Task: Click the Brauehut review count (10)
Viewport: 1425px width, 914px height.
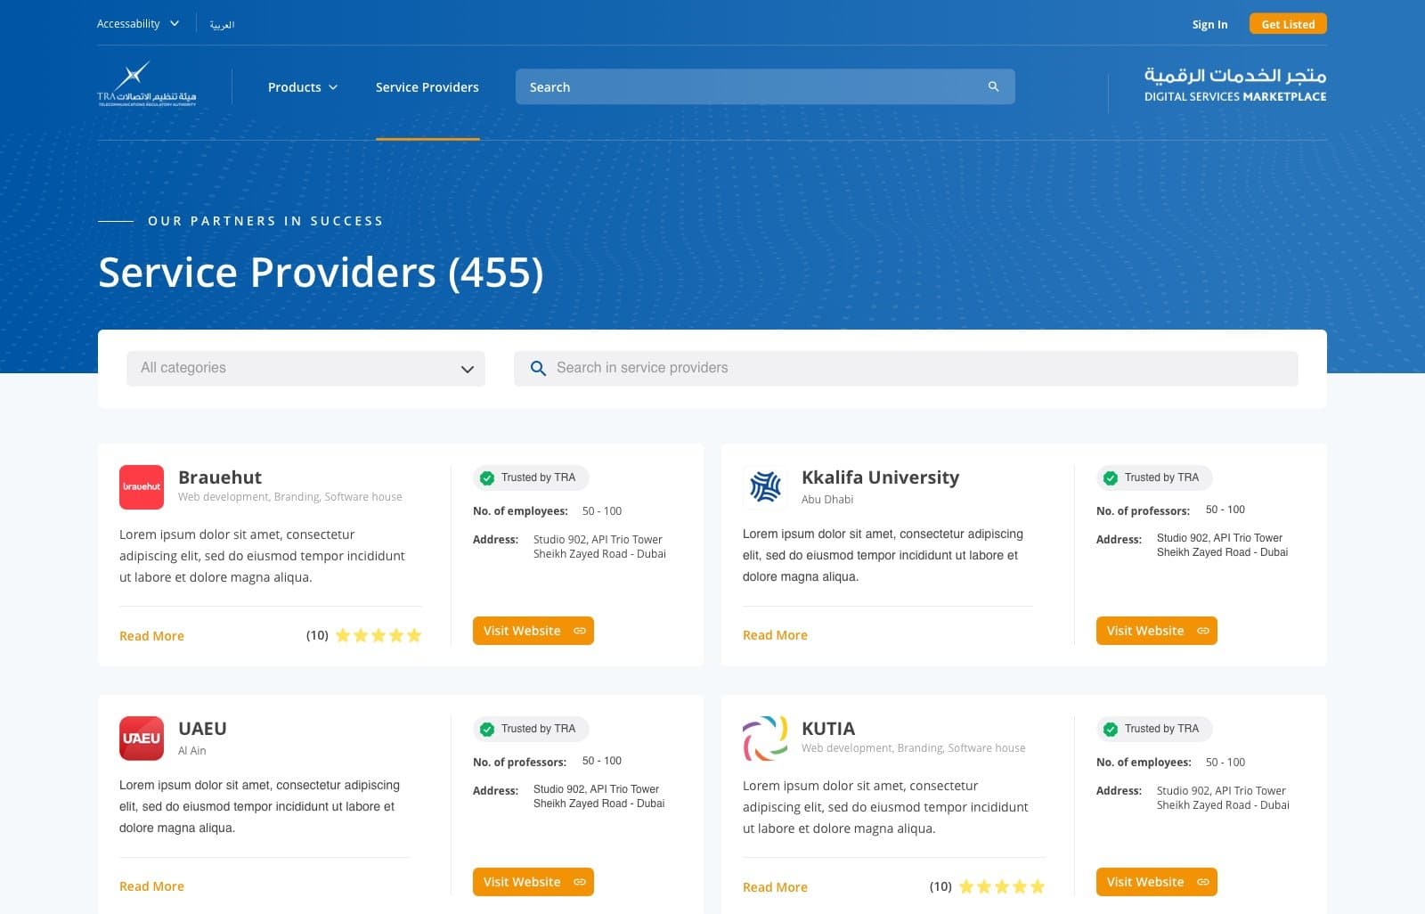Action: [317, 635]
